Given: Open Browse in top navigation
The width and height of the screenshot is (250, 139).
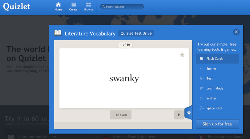Looking at the screenshot, I should [89, 7].
